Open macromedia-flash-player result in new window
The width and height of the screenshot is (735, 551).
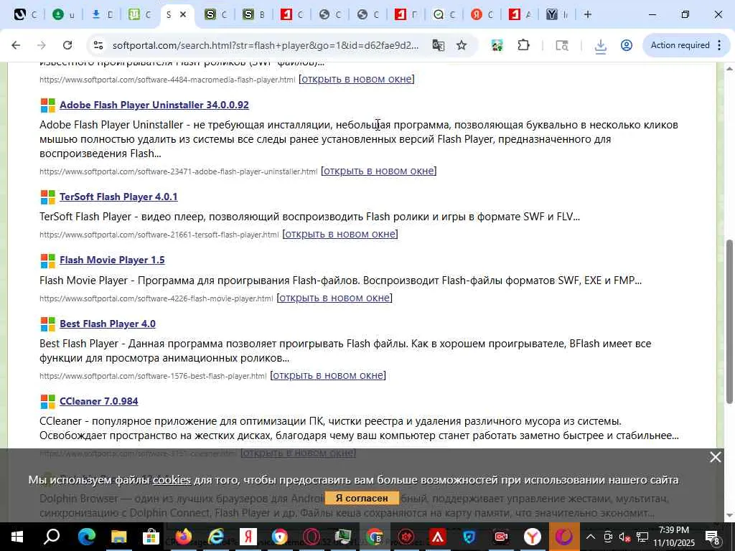(x=356, y=79)
